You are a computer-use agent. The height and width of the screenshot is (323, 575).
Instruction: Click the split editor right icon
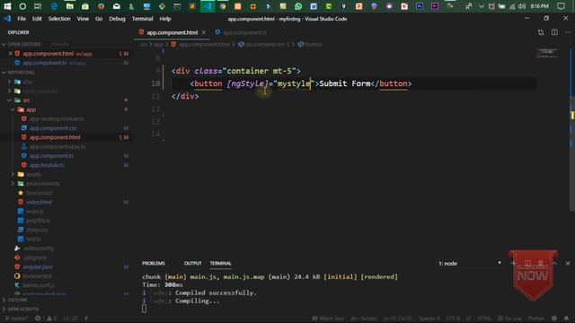[x=554, y=32]
